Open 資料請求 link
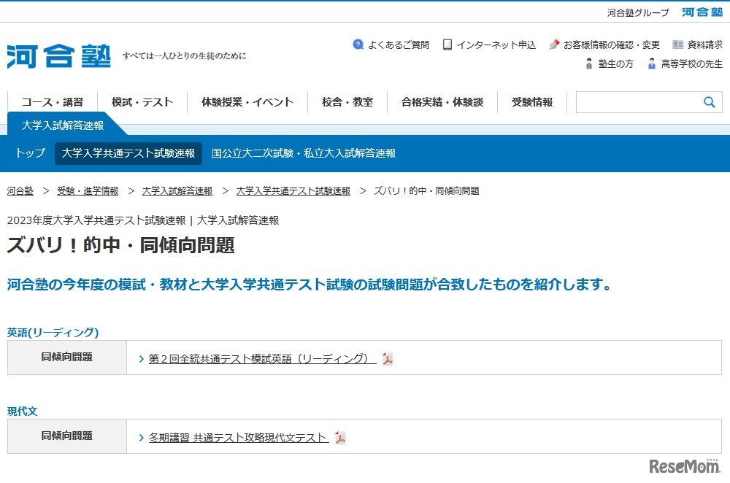This screenshot has height=483, width=730. [x=705, y=45]
